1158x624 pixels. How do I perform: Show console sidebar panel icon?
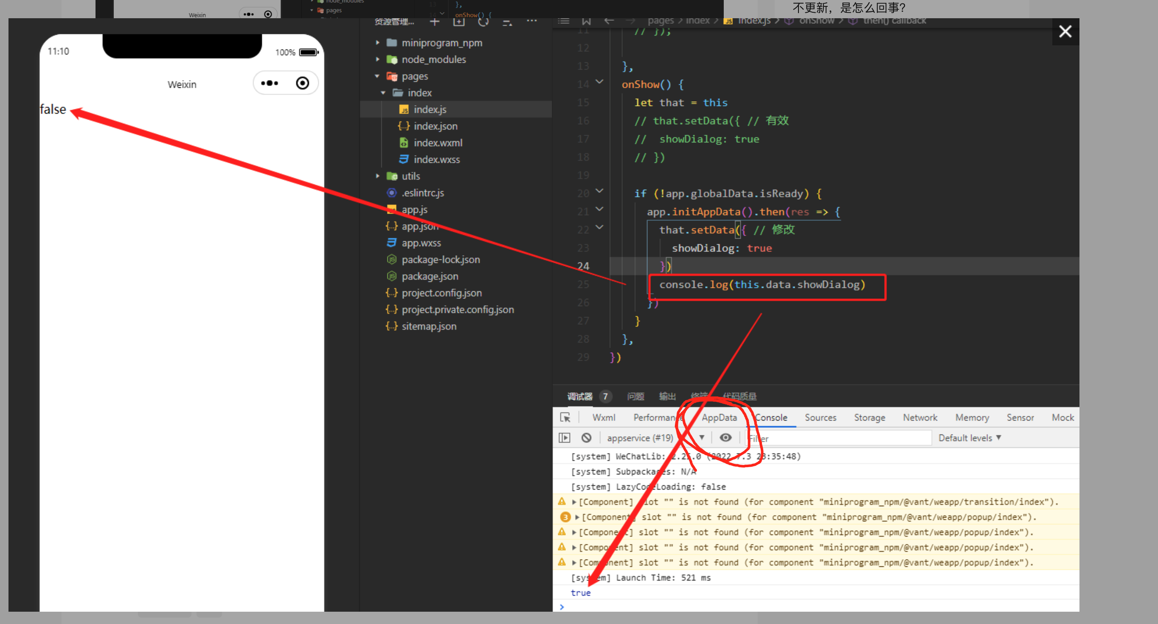click(564, 438)
